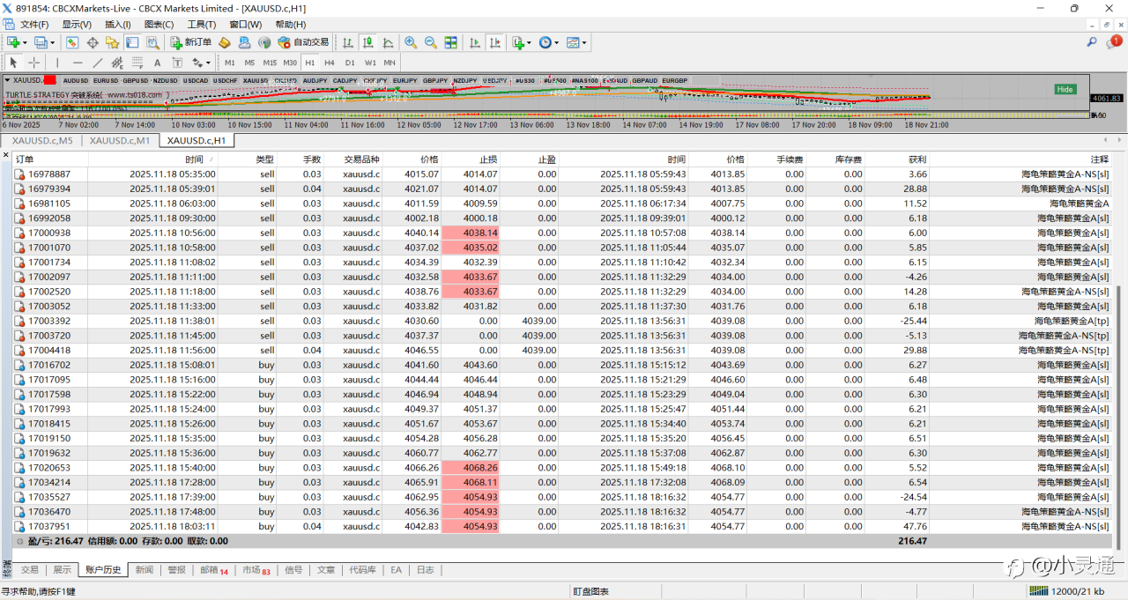Screen dimensions: 1128x600
Task: Click the 新订单 new order button
Action: (191, 42)
